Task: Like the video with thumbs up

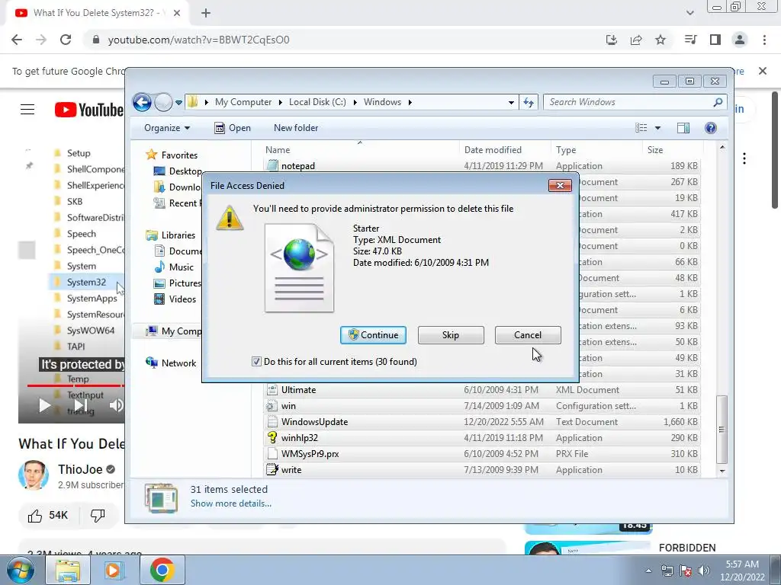Action: (35, 516)
